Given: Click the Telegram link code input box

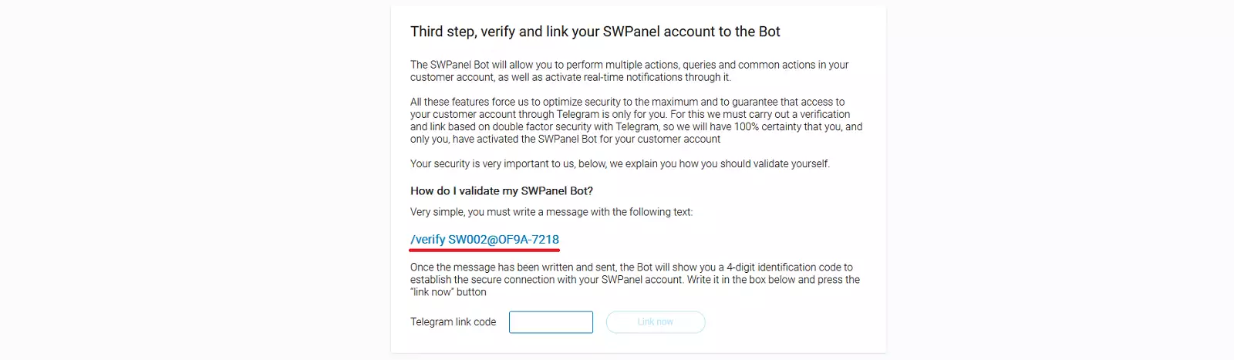Looking at the screenshot, I should (551, 322).
